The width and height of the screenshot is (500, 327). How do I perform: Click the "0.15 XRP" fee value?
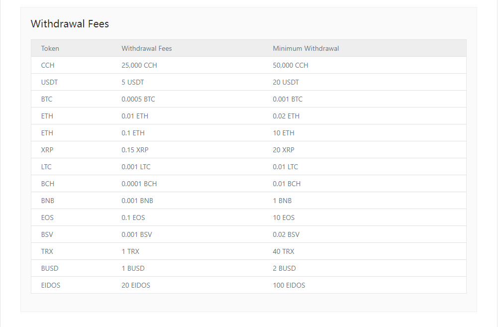tap(135, 150)
